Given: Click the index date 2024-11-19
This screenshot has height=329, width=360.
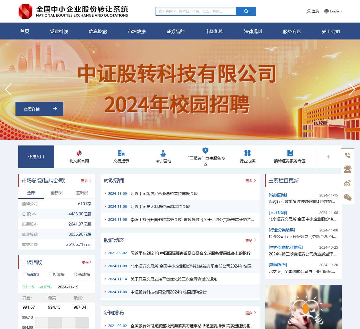Looking at the screenshot, I should [68, 287].
